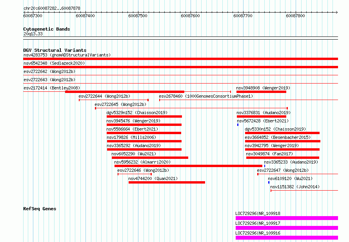Click the thick red bar of esv2172414

click(x=125, y=92)
